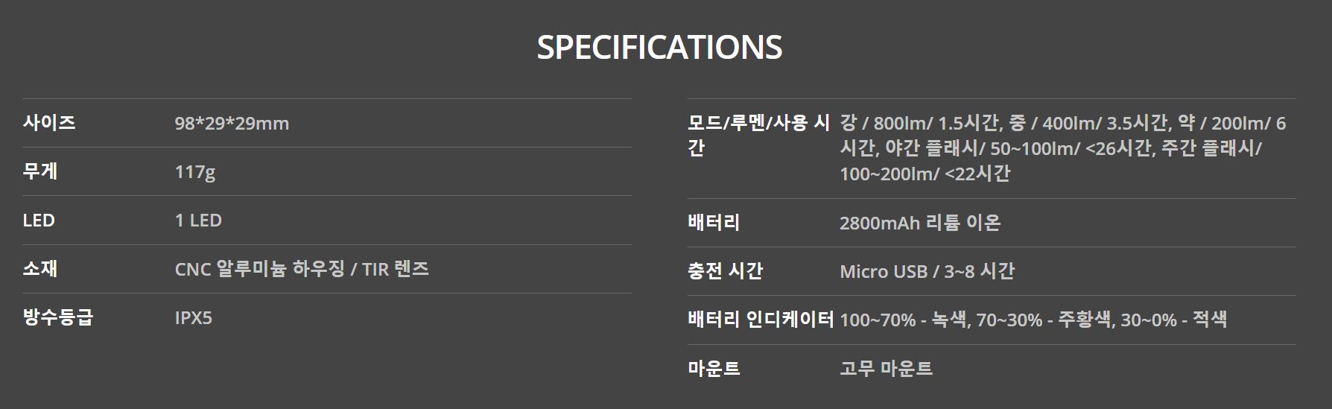Click the SPECIFICATIONS heading
The width and height of the screenshot is (1332, 409).
[659, 47]
